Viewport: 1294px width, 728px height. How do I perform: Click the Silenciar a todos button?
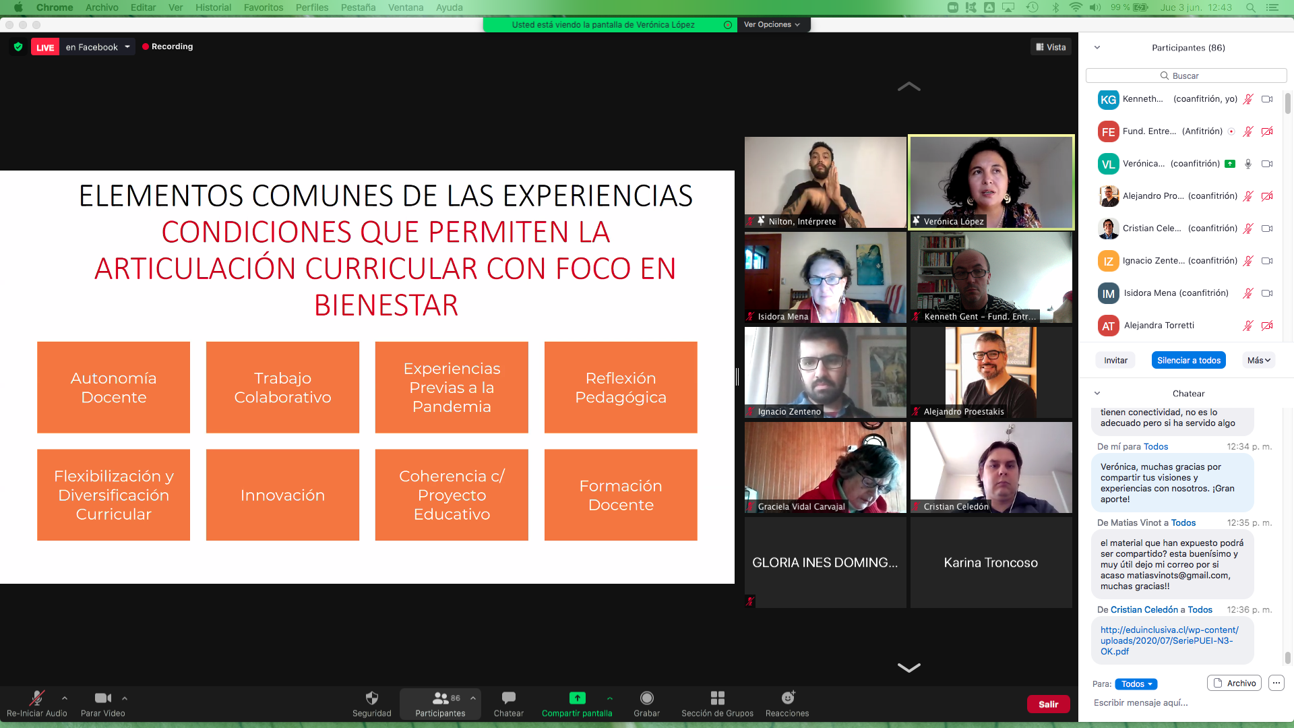pos(1188,360)
